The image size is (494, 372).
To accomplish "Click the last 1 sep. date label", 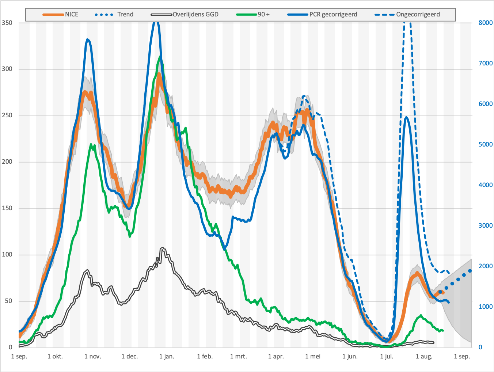I will (462, 357).
